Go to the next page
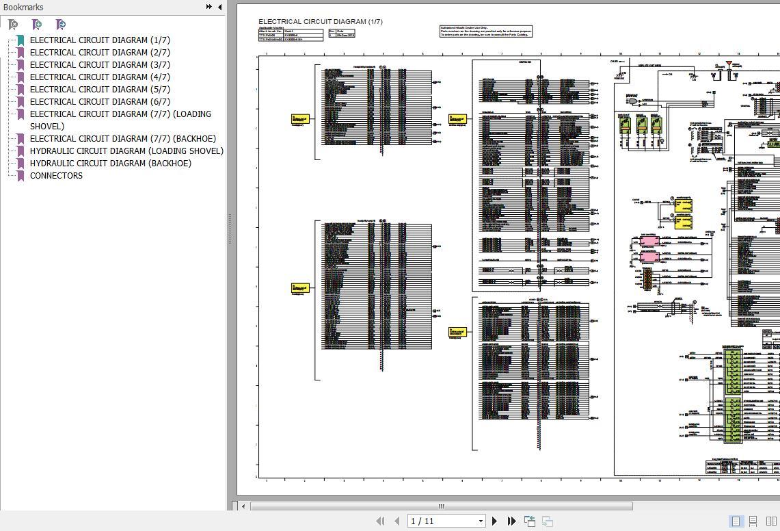 tap(495, 521)
